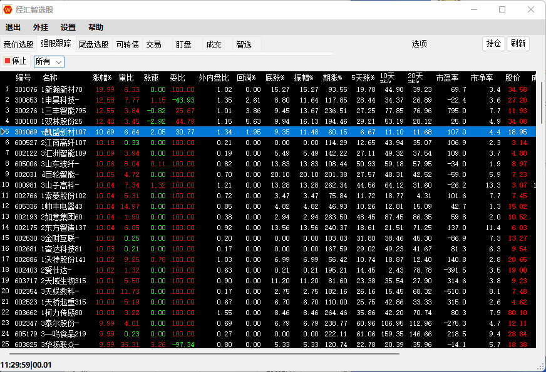
Task: Select stock code 300853 in row 2
Action: (26, 100)
